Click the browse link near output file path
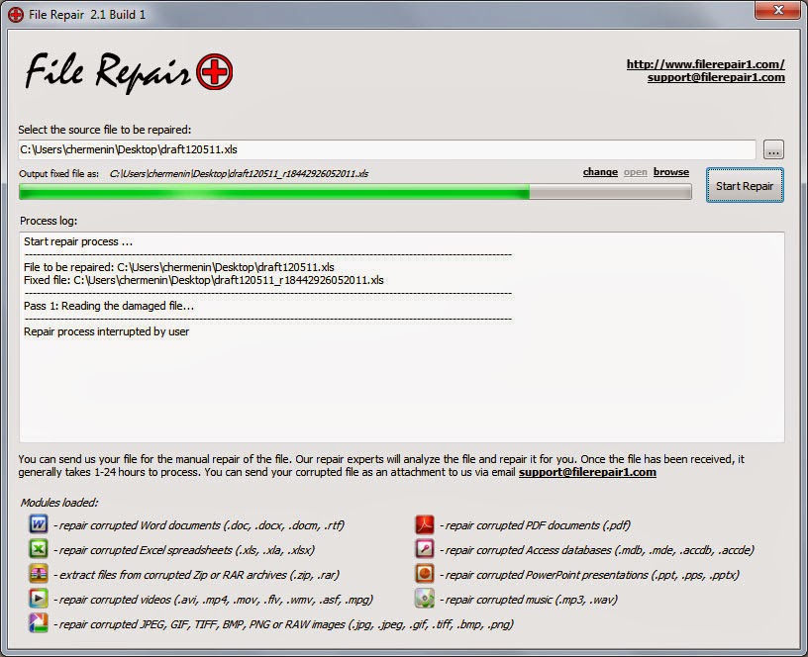Viewport: 808px width, 657px height. (x=671, y=172)
